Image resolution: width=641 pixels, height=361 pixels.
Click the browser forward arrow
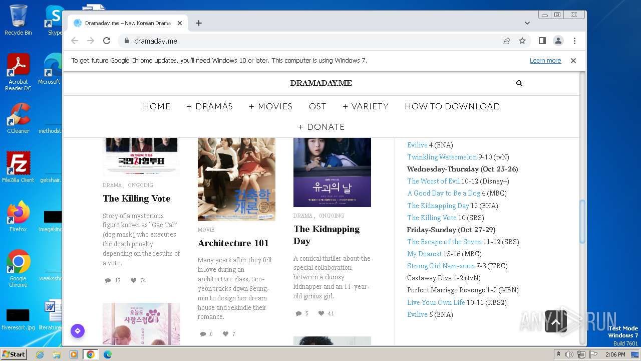point(91,41)
